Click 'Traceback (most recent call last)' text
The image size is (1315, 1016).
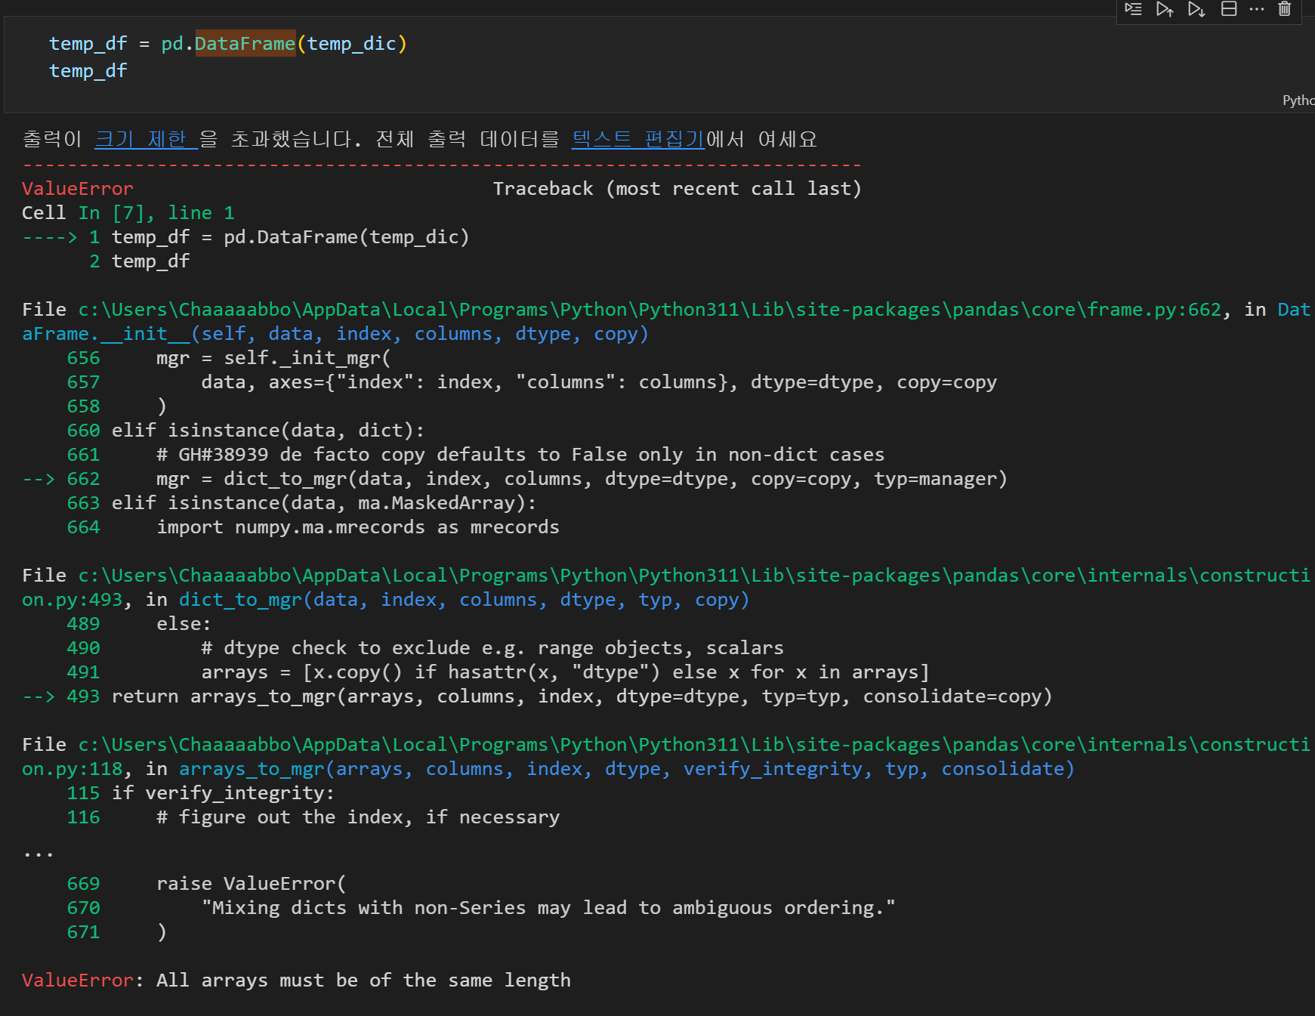pyautogui.click(x=678, y=189)
